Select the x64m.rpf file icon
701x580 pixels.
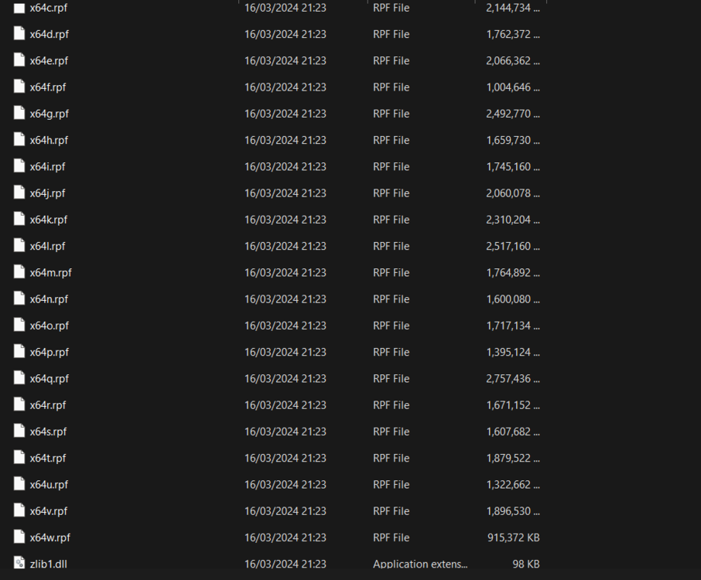20,272
